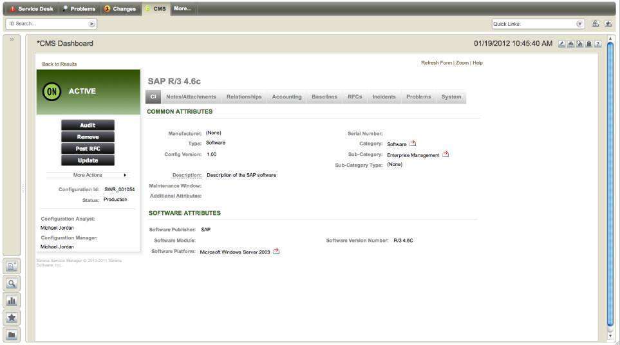Viewport: 620px width, 345px height.
Task: Click the Post RFC button
Action: (x=88, y=149)
